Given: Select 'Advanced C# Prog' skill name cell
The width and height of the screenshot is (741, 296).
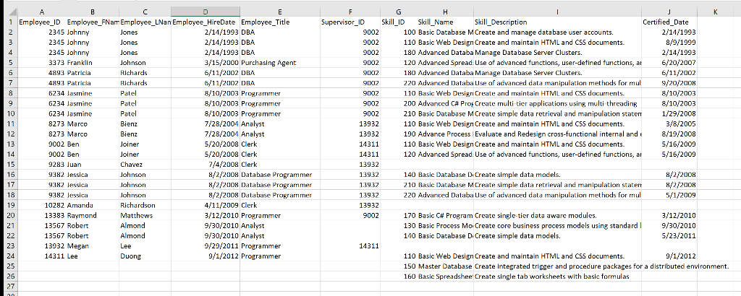Looking at the screenshot, I should (x=445, y=103).
